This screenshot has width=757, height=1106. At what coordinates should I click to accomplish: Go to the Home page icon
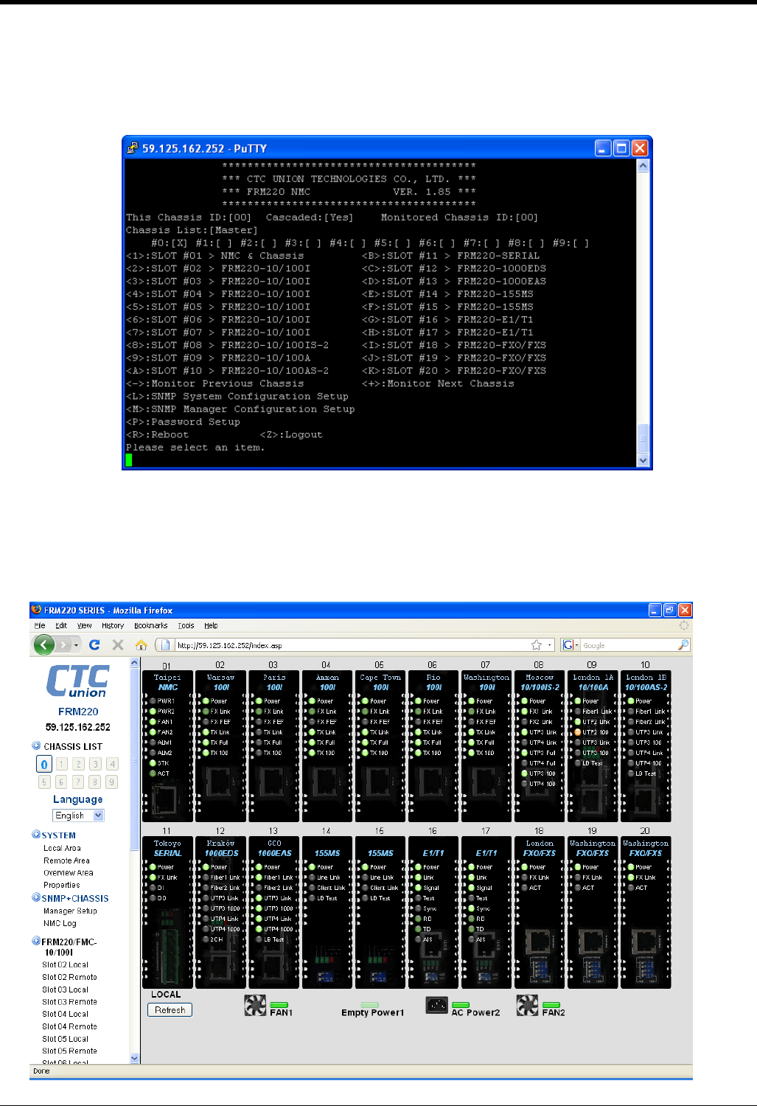(x=141, y=645)
